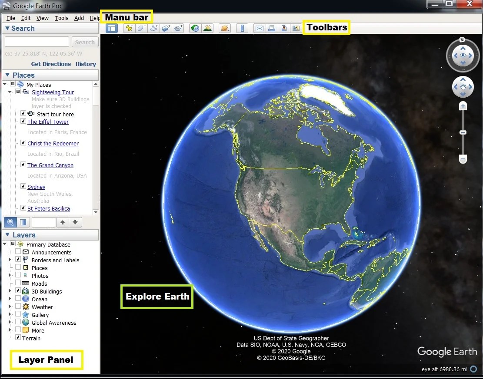The image size is (483, 379).
Task: Collapse the Places panel triangle
Action: coord(7,75)
